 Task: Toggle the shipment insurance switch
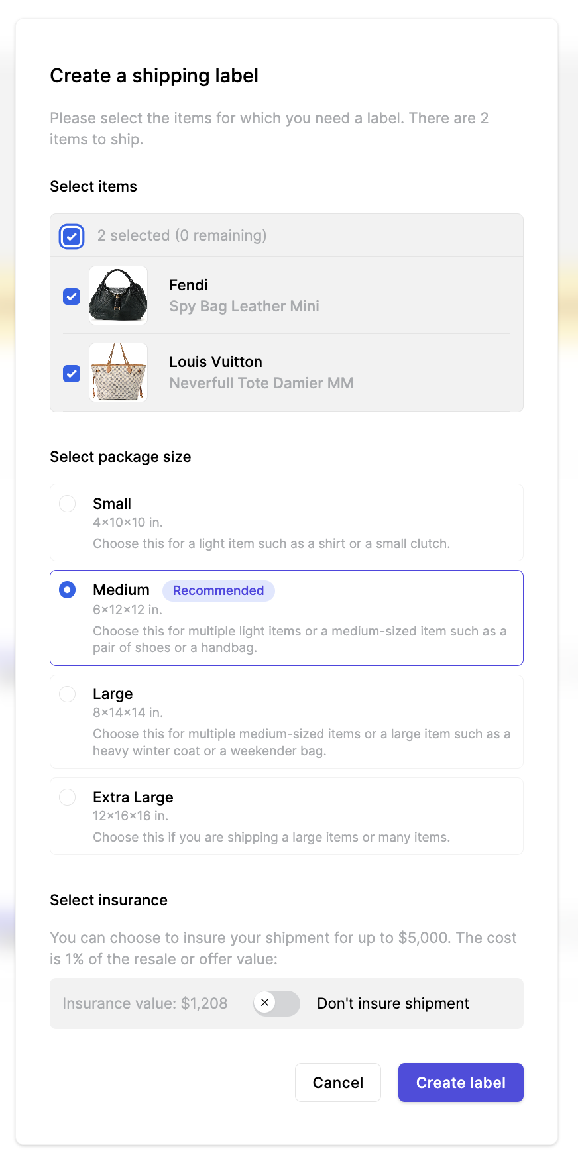tap(276, 1003)
